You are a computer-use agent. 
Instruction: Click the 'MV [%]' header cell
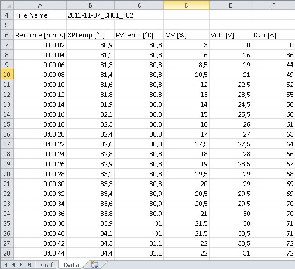[186, 35]
